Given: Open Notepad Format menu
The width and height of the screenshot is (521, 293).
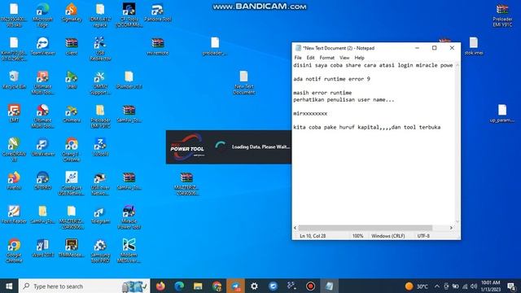Looking at the screenshot, I should click(x=327, y=58).
